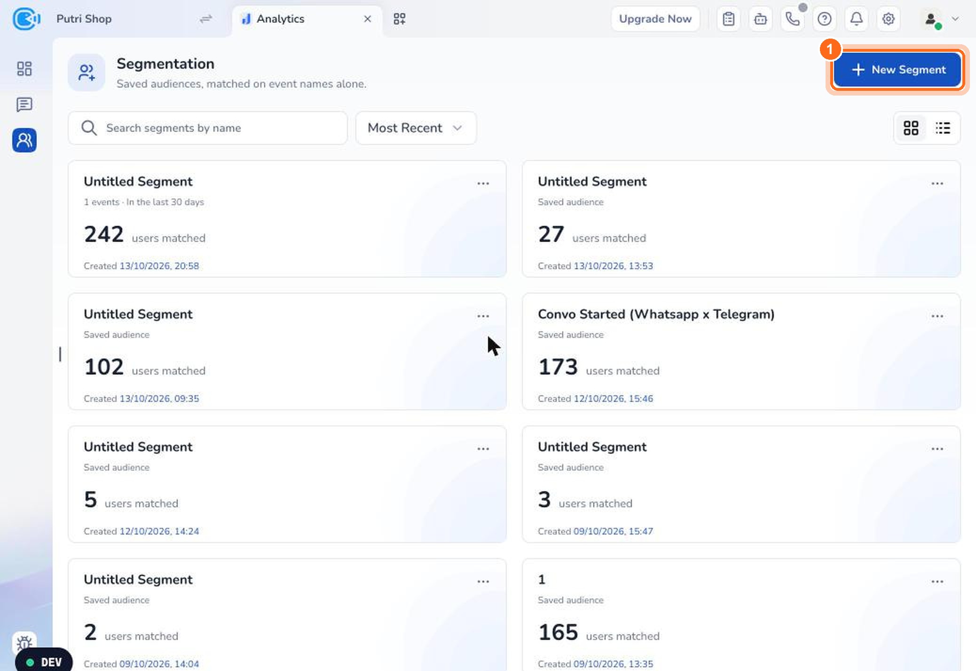Click the DEV status badge
Screen dimensions: 976x671
click(x=44, y=662)
